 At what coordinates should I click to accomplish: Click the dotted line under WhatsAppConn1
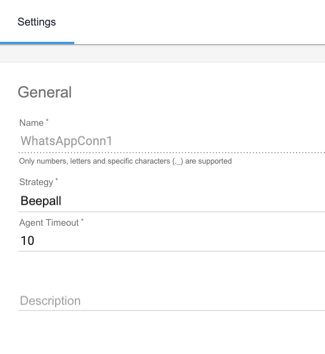(x=172, y=153)
